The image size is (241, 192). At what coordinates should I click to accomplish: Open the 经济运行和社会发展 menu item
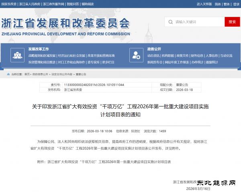[71, 56]
